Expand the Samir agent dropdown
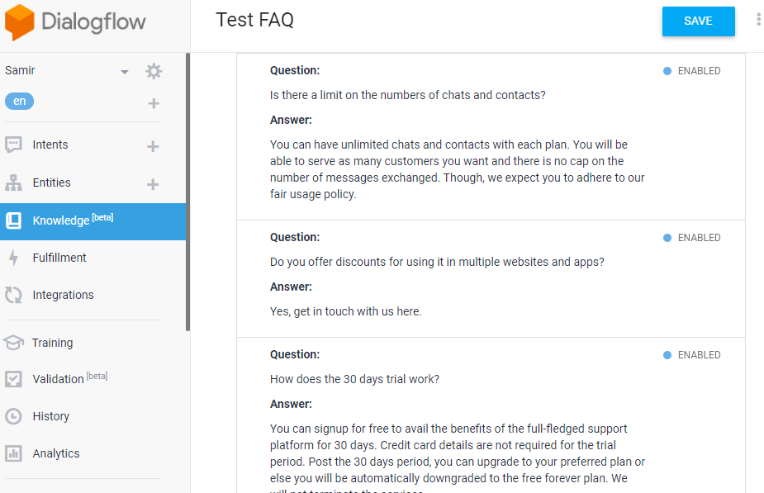Viewport: 764px width, 493px height. [x=125, y=72]
